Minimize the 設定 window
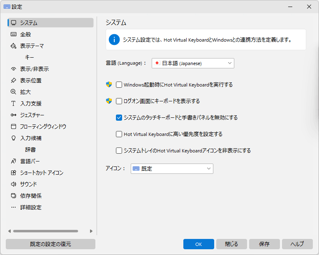The width and height of the screenshot is (319, 255). coord(290,7)
